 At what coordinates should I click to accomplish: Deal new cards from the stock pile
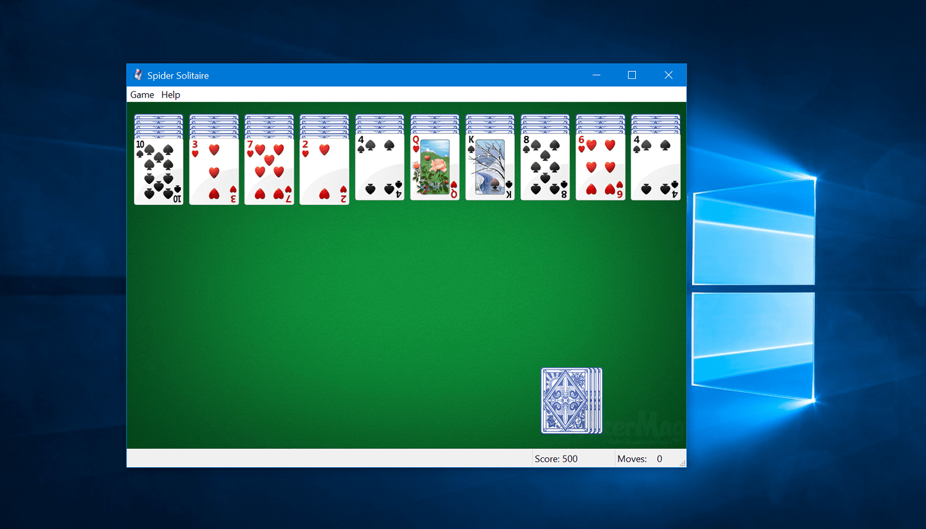pos(571,401)
